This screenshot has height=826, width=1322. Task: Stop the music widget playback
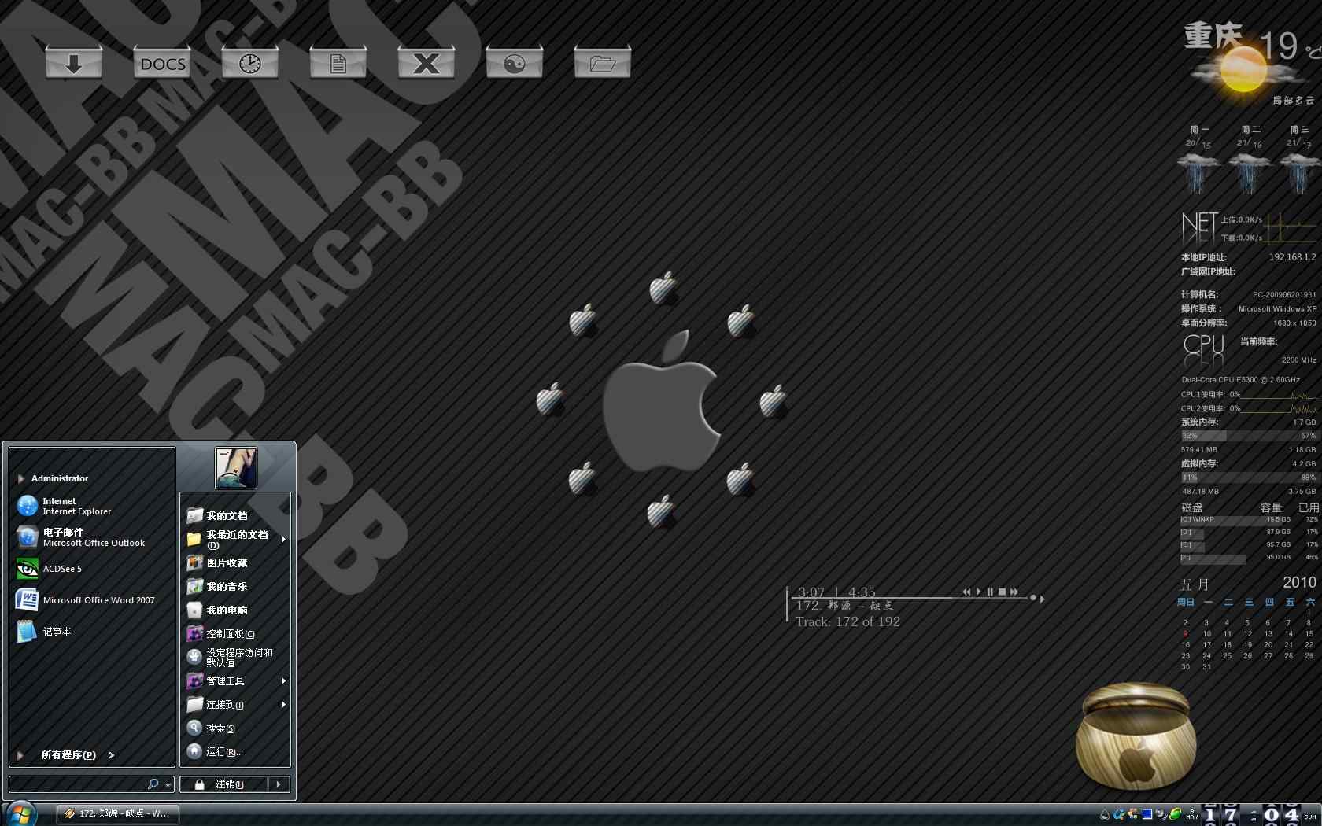(1002, 592)
